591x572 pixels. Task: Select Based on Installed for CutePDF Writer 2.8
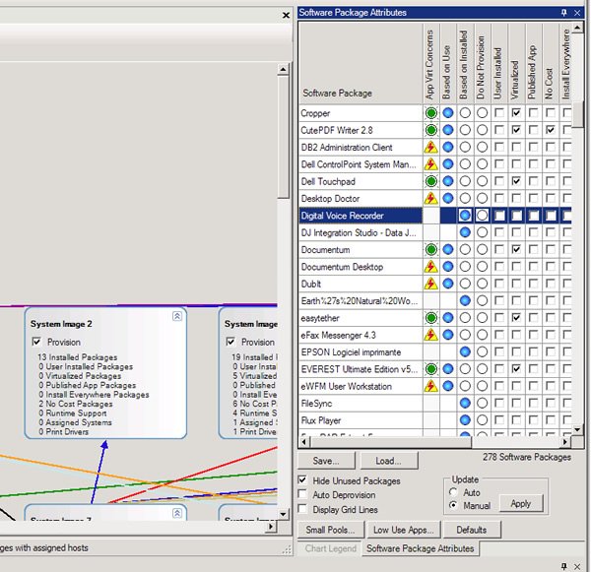point(465,130)
